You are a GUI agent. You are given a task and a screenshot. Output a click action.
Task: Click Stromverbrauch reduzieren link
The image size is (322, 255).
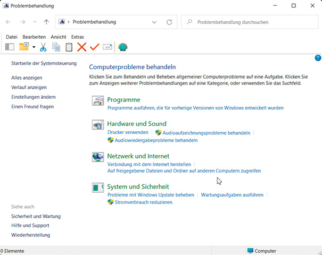click(143, 202)
